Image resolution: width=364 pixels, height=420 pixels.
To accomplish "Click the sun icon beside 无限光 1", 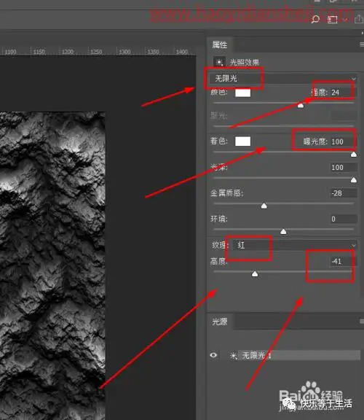I will click(233, 355).
